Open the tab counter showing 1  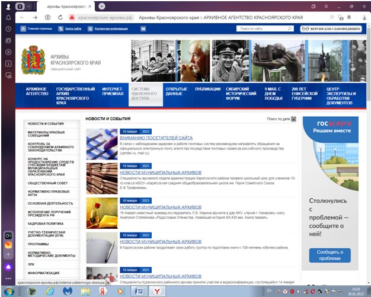coord(20,7)
